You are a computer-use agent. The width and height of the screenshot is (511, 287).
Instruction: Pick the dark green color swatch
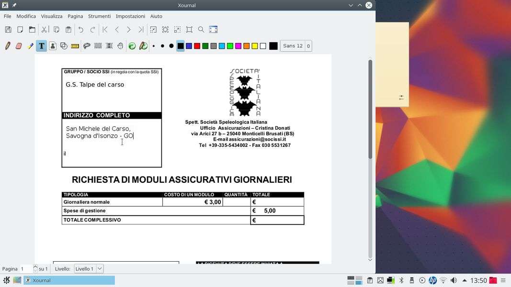(x=205, y=46)
